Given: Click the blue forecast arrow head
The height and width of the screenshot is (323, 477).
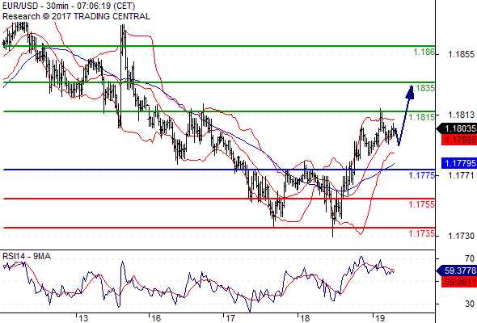Looking at the screenshot, I should click(x=410, y=92).
